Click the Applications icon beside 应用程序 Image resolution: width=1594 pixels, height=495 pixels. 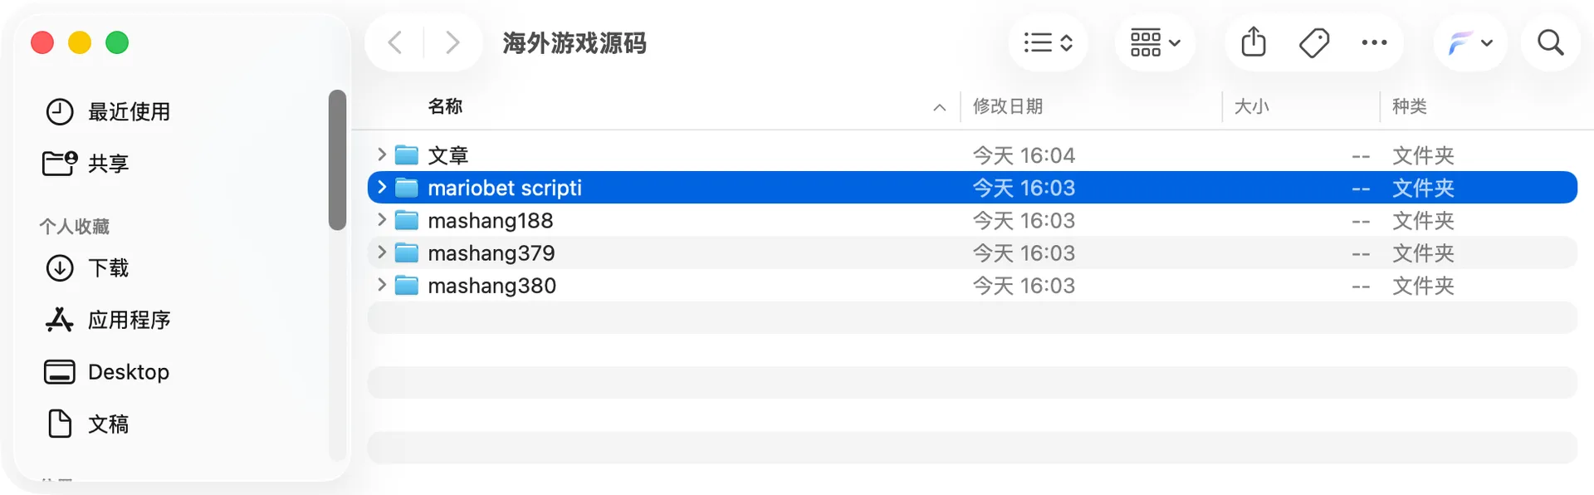(x=60, y=320)
